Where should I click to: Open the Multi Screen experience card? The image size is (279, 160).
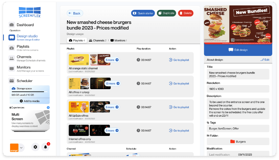(x=30, y=121)
